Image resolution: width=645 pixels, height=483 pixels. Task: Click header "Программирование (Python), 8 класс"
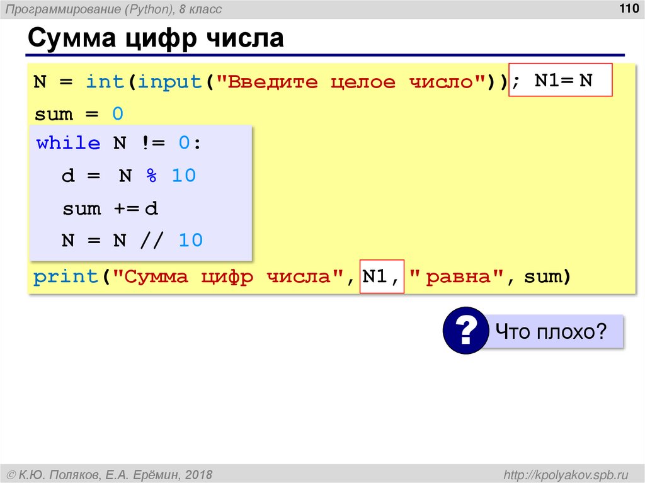point(113,9)
